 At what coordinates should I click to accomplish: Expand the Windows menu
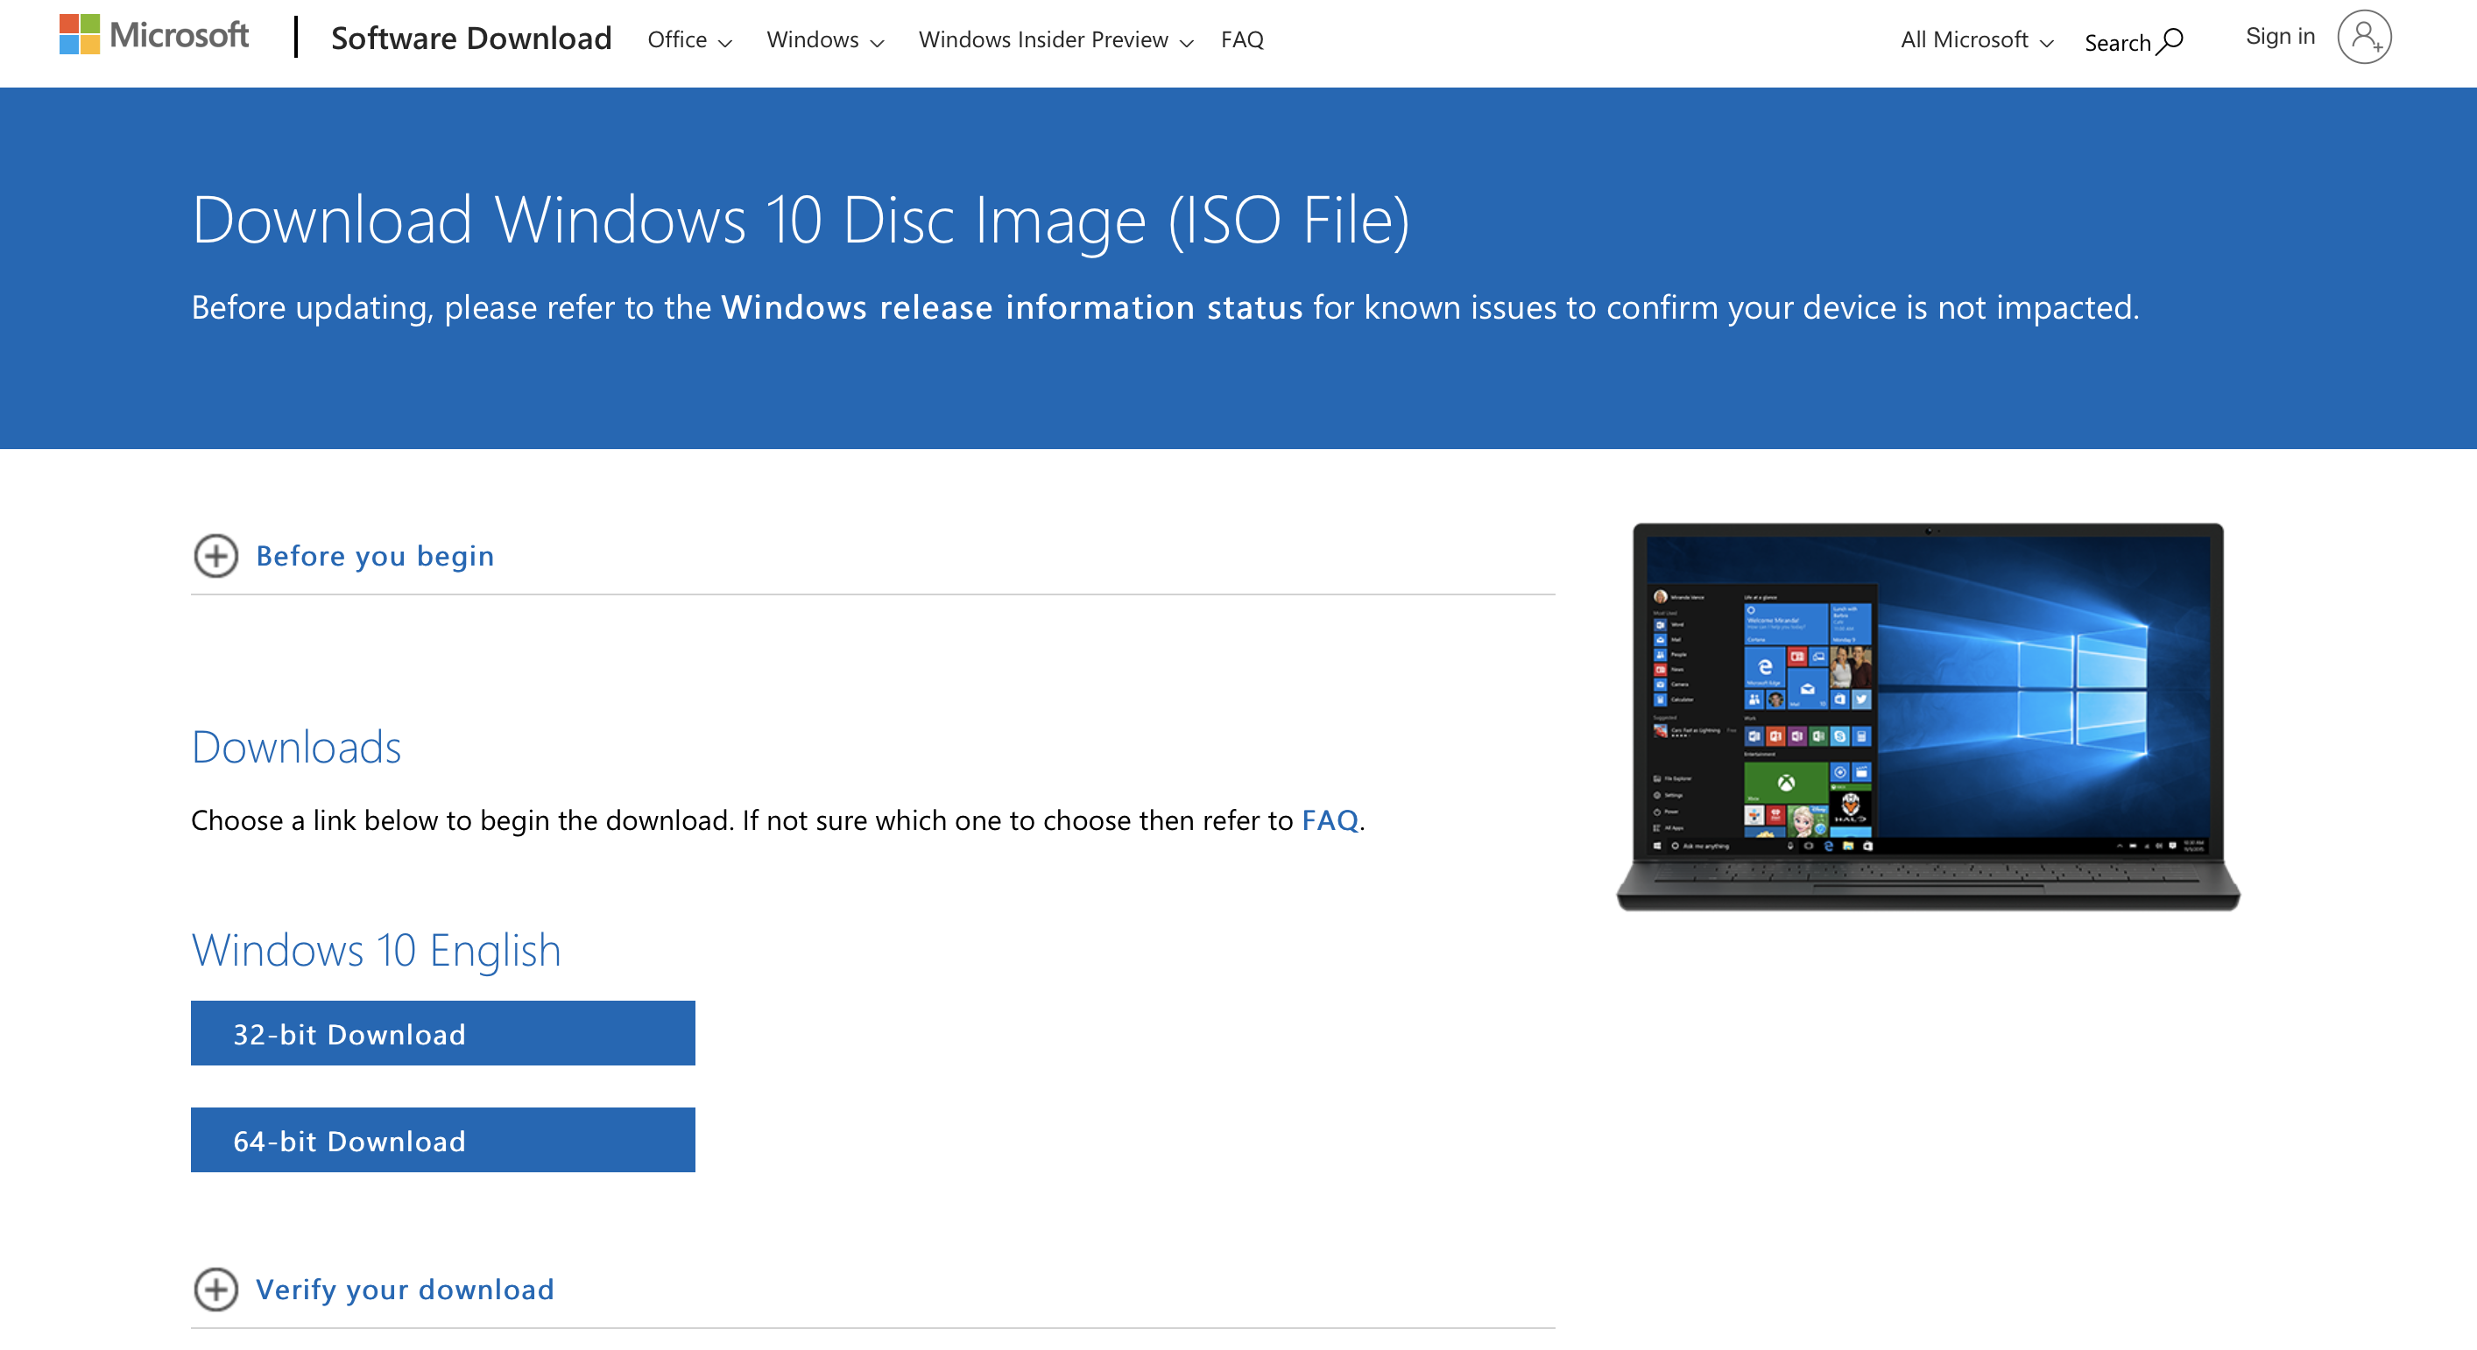click(825, 40)
